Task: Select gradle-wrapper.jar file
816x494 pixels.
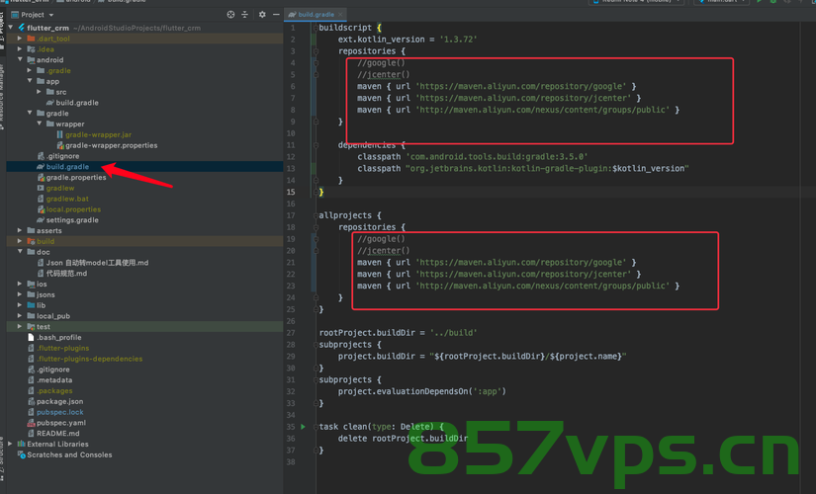Action: 98,134
